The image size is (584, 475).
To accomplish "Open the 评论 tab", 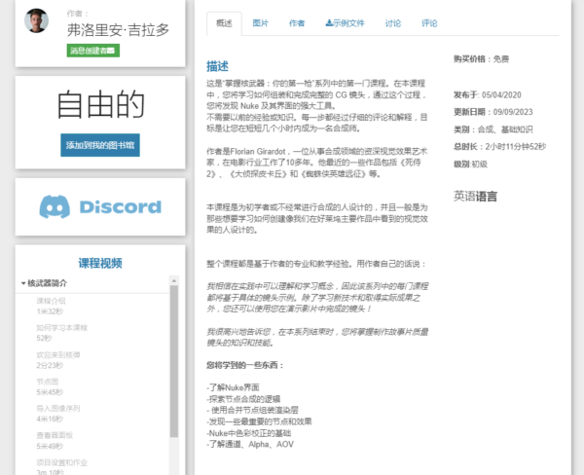I will click(429, 23).
